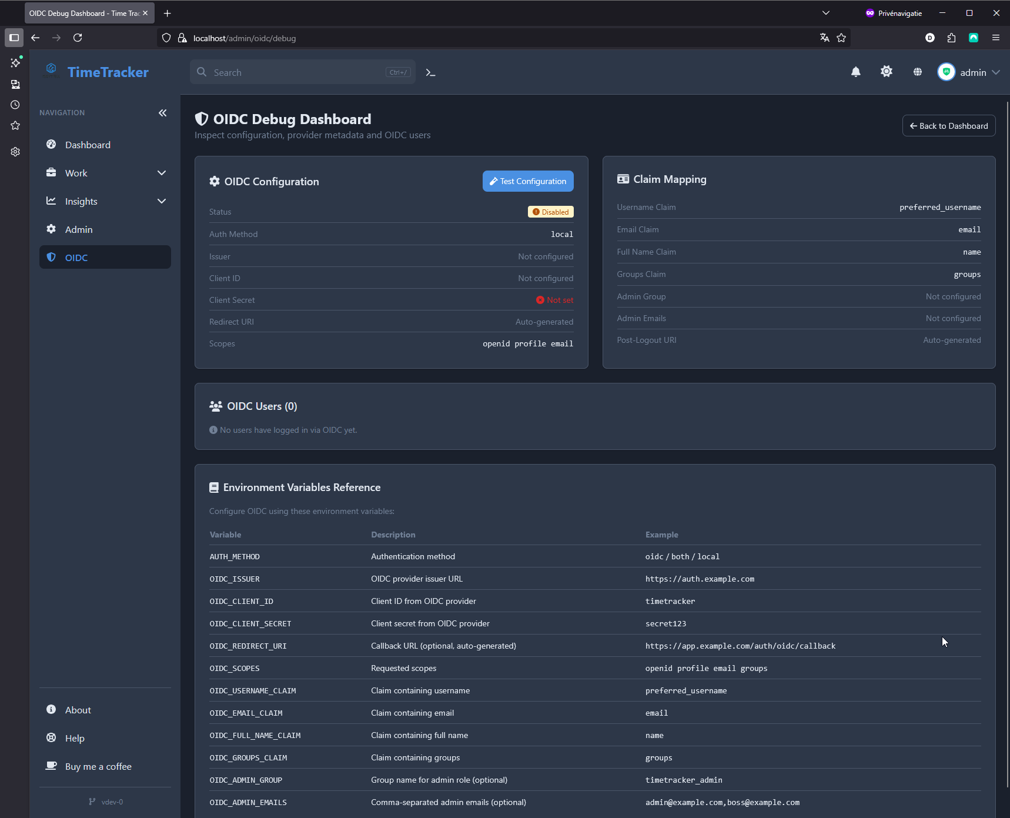Open browser extensions puzzle icon
This screenshot has height=818, width=1010.
coord(951,38)
